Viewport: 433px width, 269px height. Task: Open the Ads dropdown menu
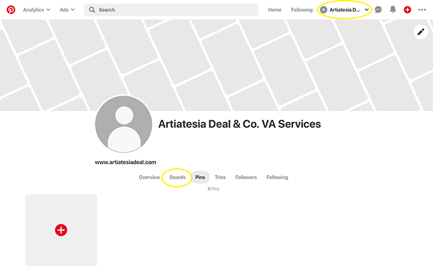click(67, 10)
